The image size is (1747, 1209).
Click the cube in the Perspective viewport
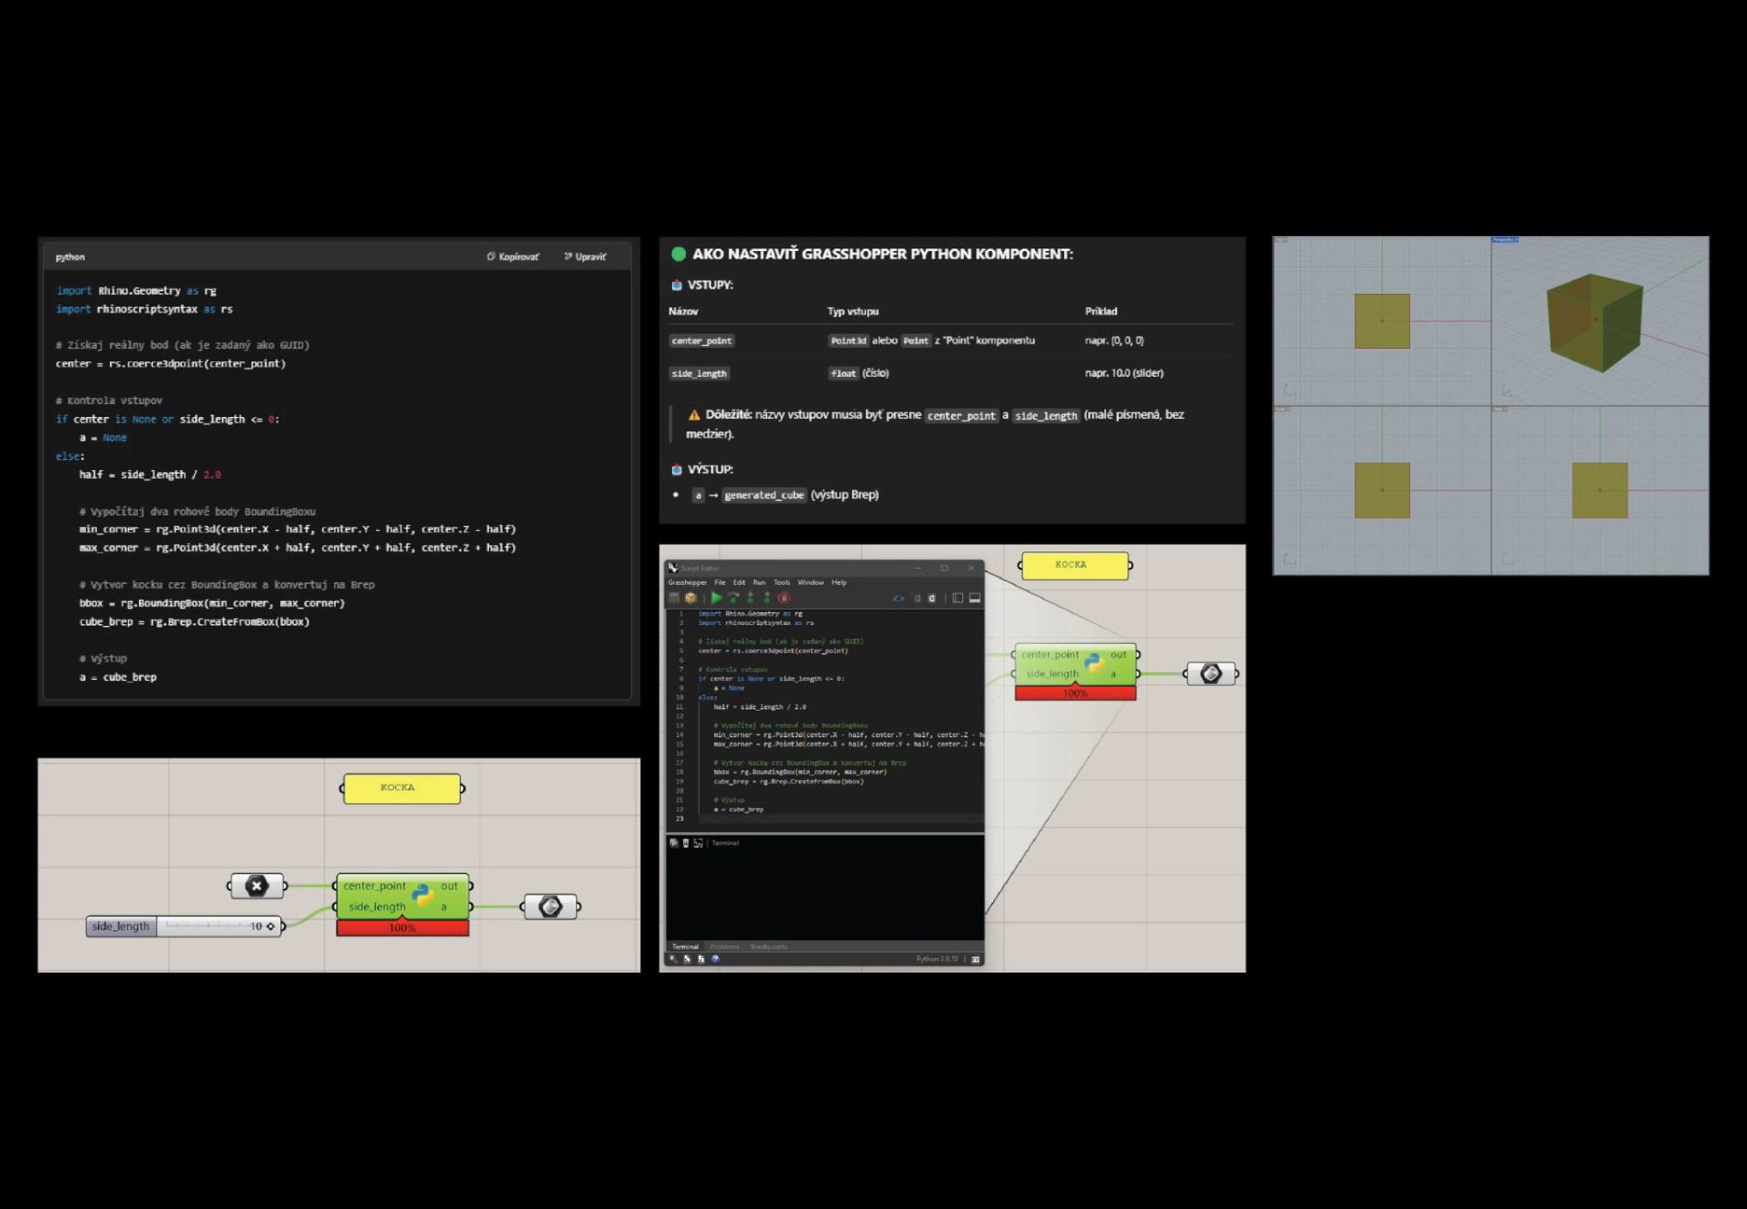1594,322
